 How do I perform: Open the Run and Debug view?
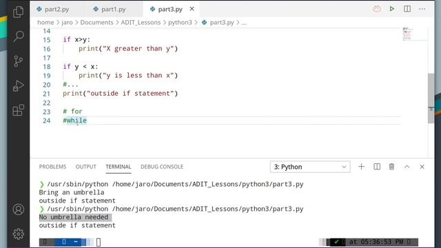click(x=19, y=85)
